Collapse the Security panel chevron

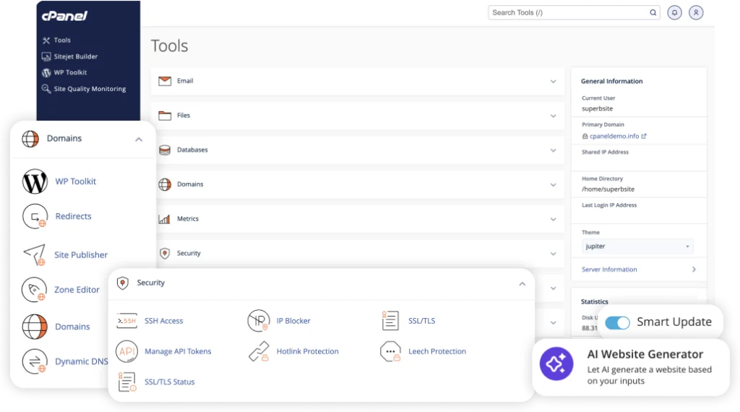(522, 284)
